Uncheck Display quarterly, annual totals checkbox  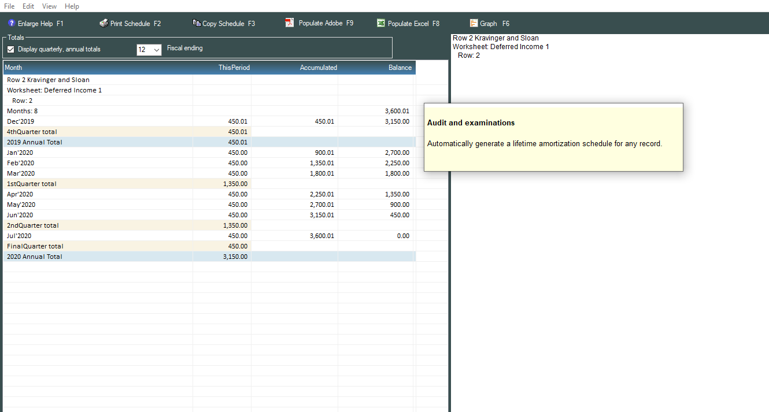click(10, 49)
